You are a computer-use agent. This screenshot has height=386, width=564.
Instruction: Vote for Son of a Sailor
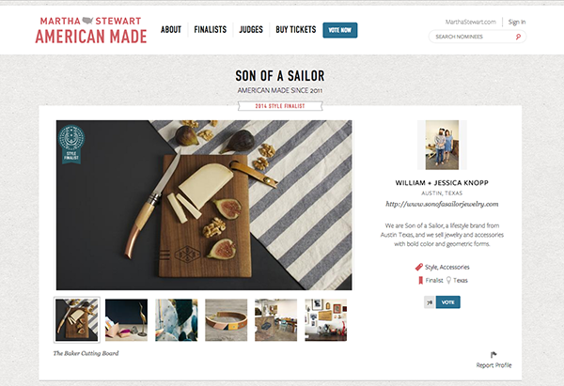(x=447, y=302)
